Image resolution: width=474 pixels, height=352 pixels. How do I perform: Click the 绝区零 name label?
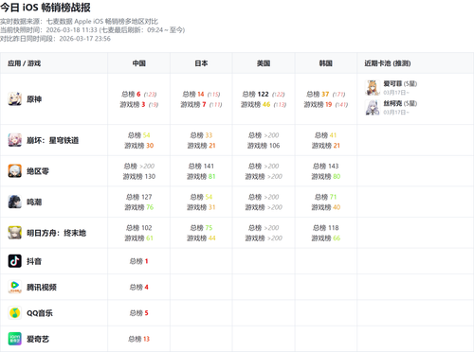pyautogui.click(x=38, y=171)
